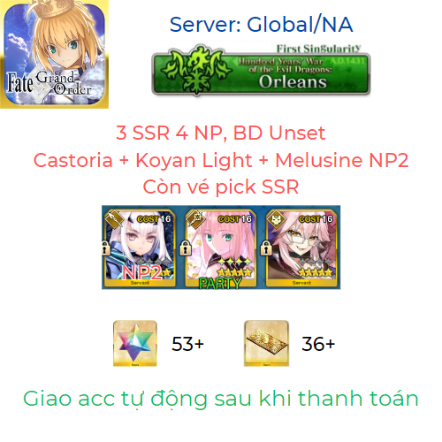Viewport: 442px width, 442px height.
Task: Click the lock icon on Melusine card
Action: (x=105, y=248)
